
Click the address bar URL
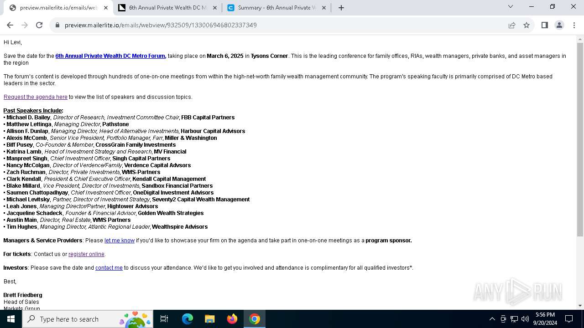(161, 25)
